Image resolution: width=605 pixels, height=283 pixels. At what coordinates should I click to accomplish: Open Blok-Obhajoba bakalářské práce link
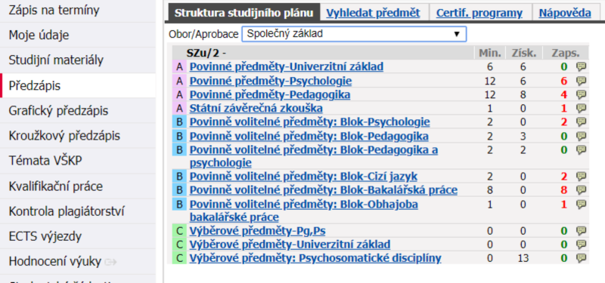(304, 211)
